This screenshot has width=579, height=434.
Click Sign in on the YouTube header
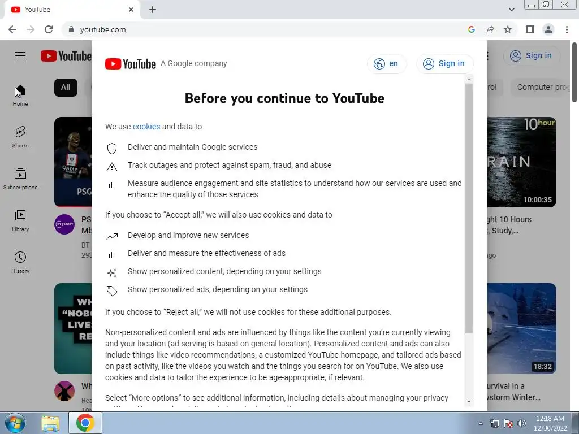[532, 56]
